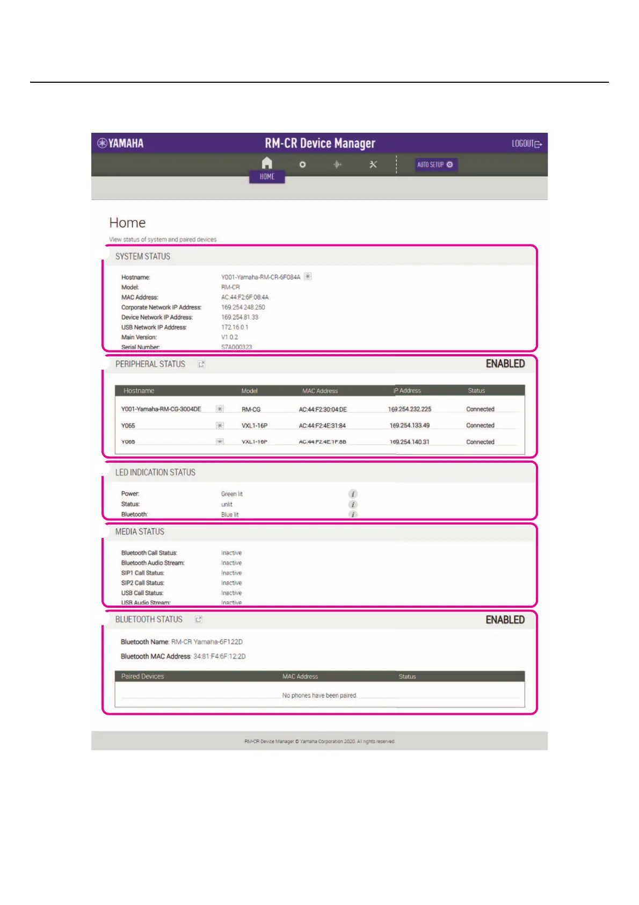Screen dimensions: 639x905
Task: Click the info icon for Status LED
Action: tap(353, 504)
